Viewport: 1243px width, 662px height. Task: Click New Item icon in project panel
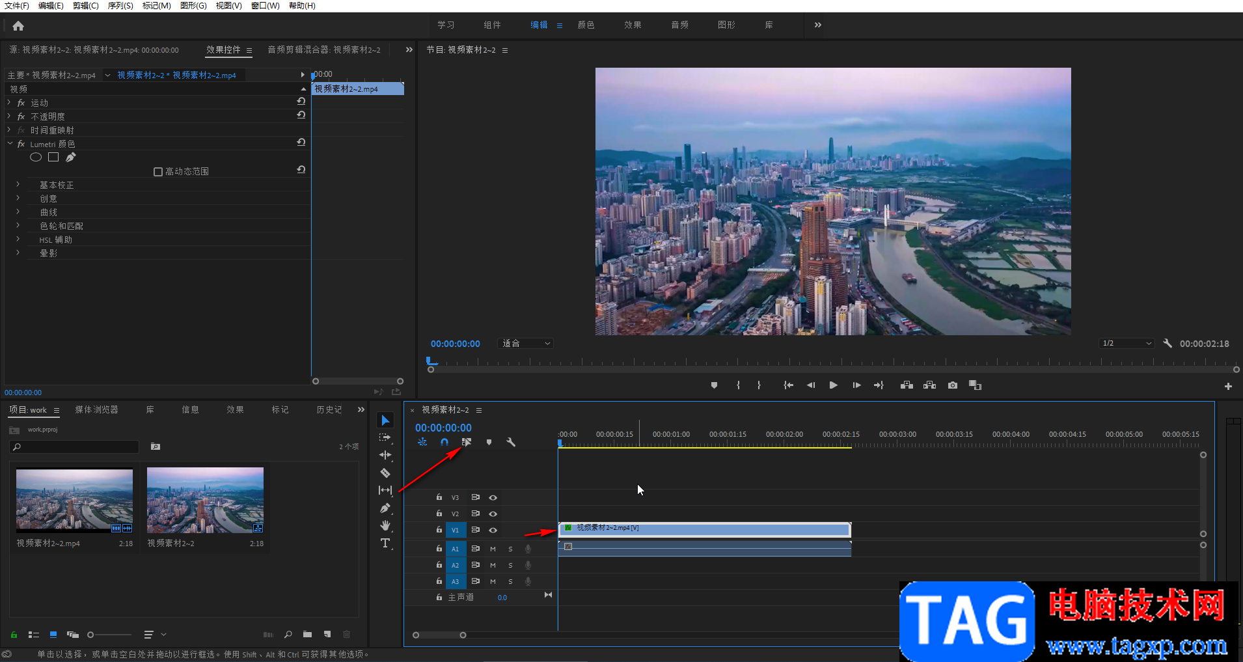point(327,634)
